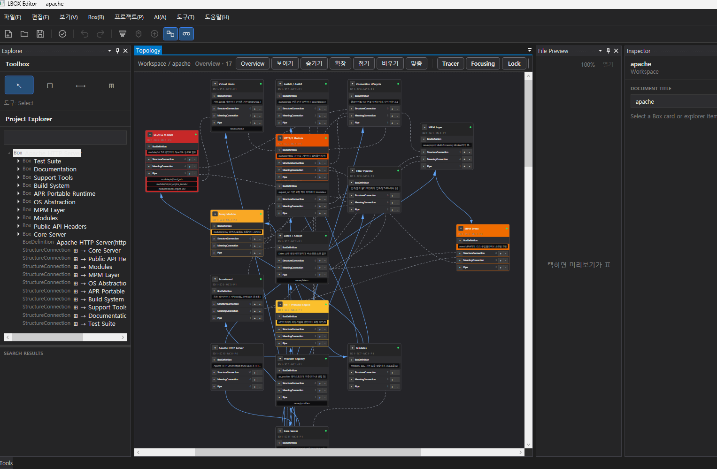Choose the grid tool in Toolbox
Screen dimensions: 717x469
click(x=111, y=86)
